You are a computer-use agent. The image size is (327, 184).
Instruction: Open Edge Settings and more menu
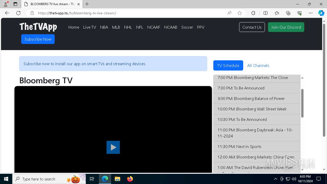tap(311, 13)
